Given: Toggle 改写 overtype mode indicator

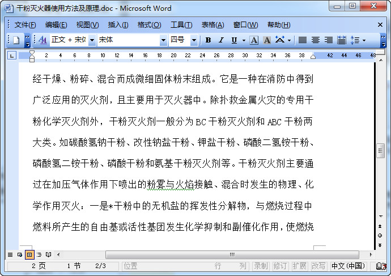Looking at the screenshot, I should point(318,266).
